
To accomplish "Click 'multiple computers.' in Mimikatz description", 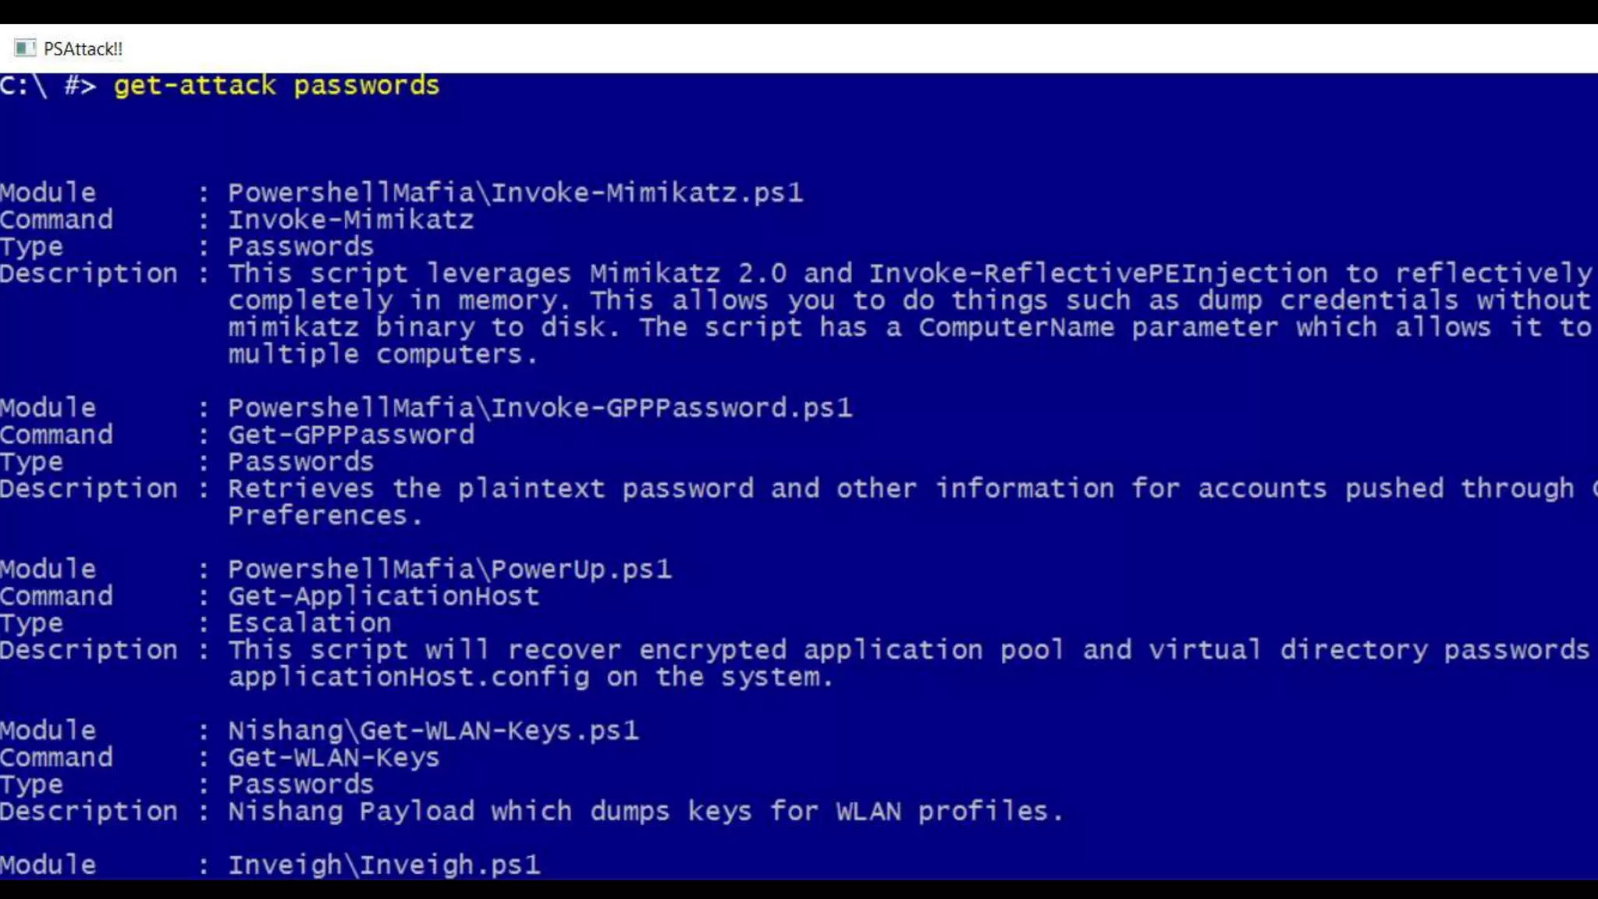I will click(382, 354).
